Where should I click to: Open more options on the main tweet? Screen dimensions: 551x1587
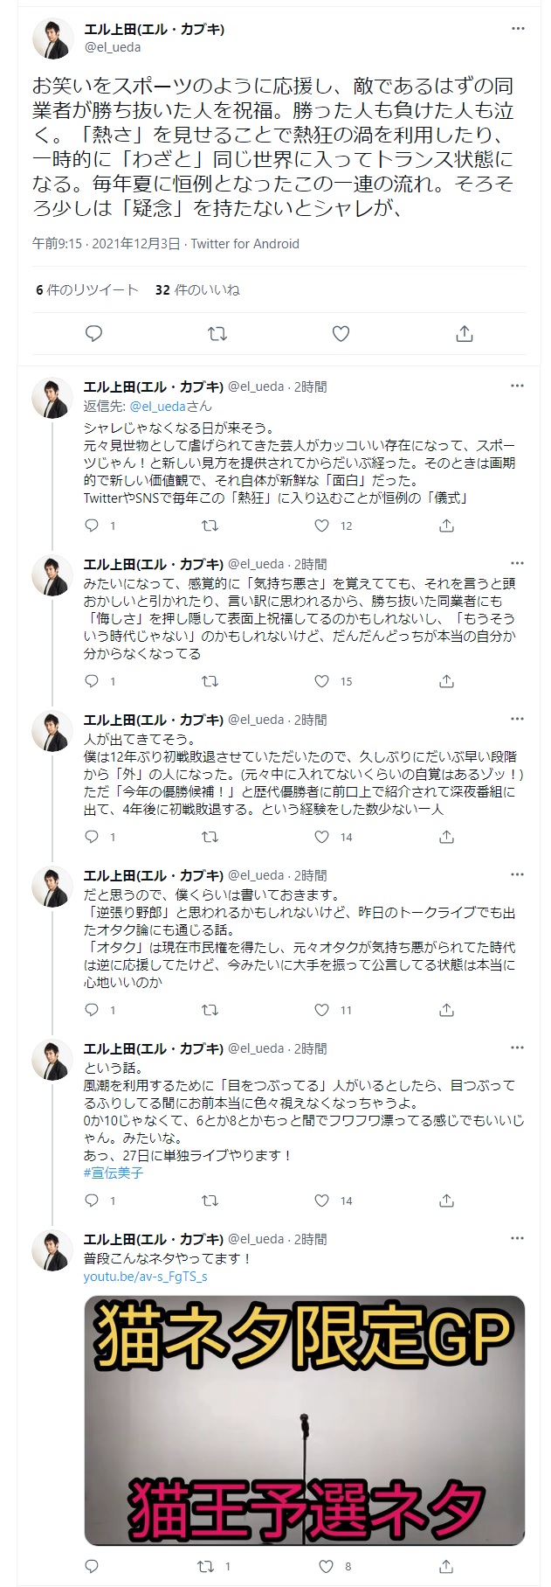pos(518,29)
